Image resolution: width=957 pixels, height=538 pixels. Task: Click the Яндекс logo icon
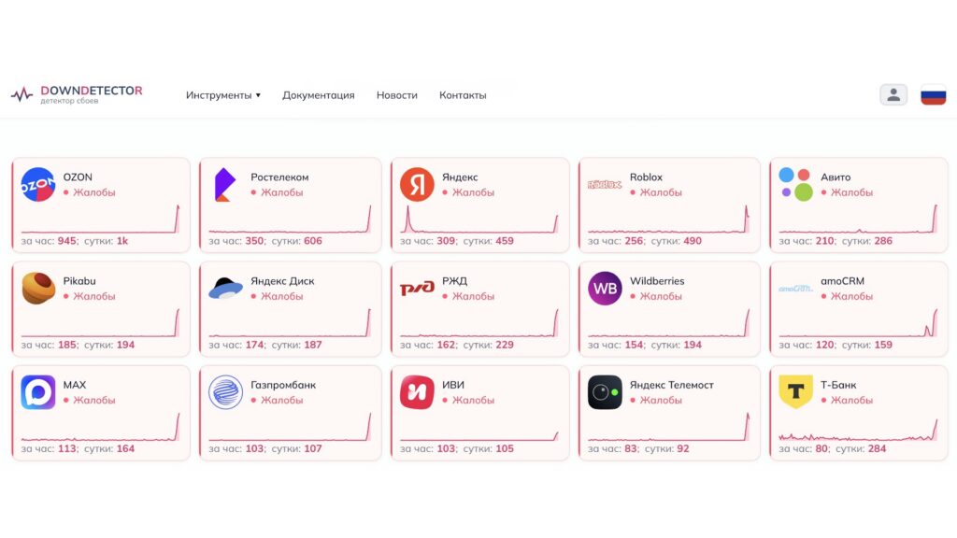417,184
